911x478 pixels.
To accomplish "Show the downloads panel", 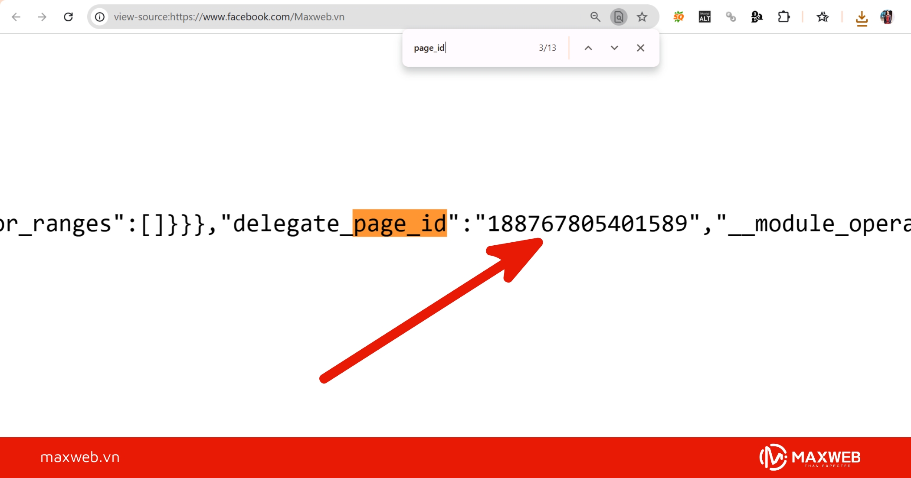I will point(862,18).
